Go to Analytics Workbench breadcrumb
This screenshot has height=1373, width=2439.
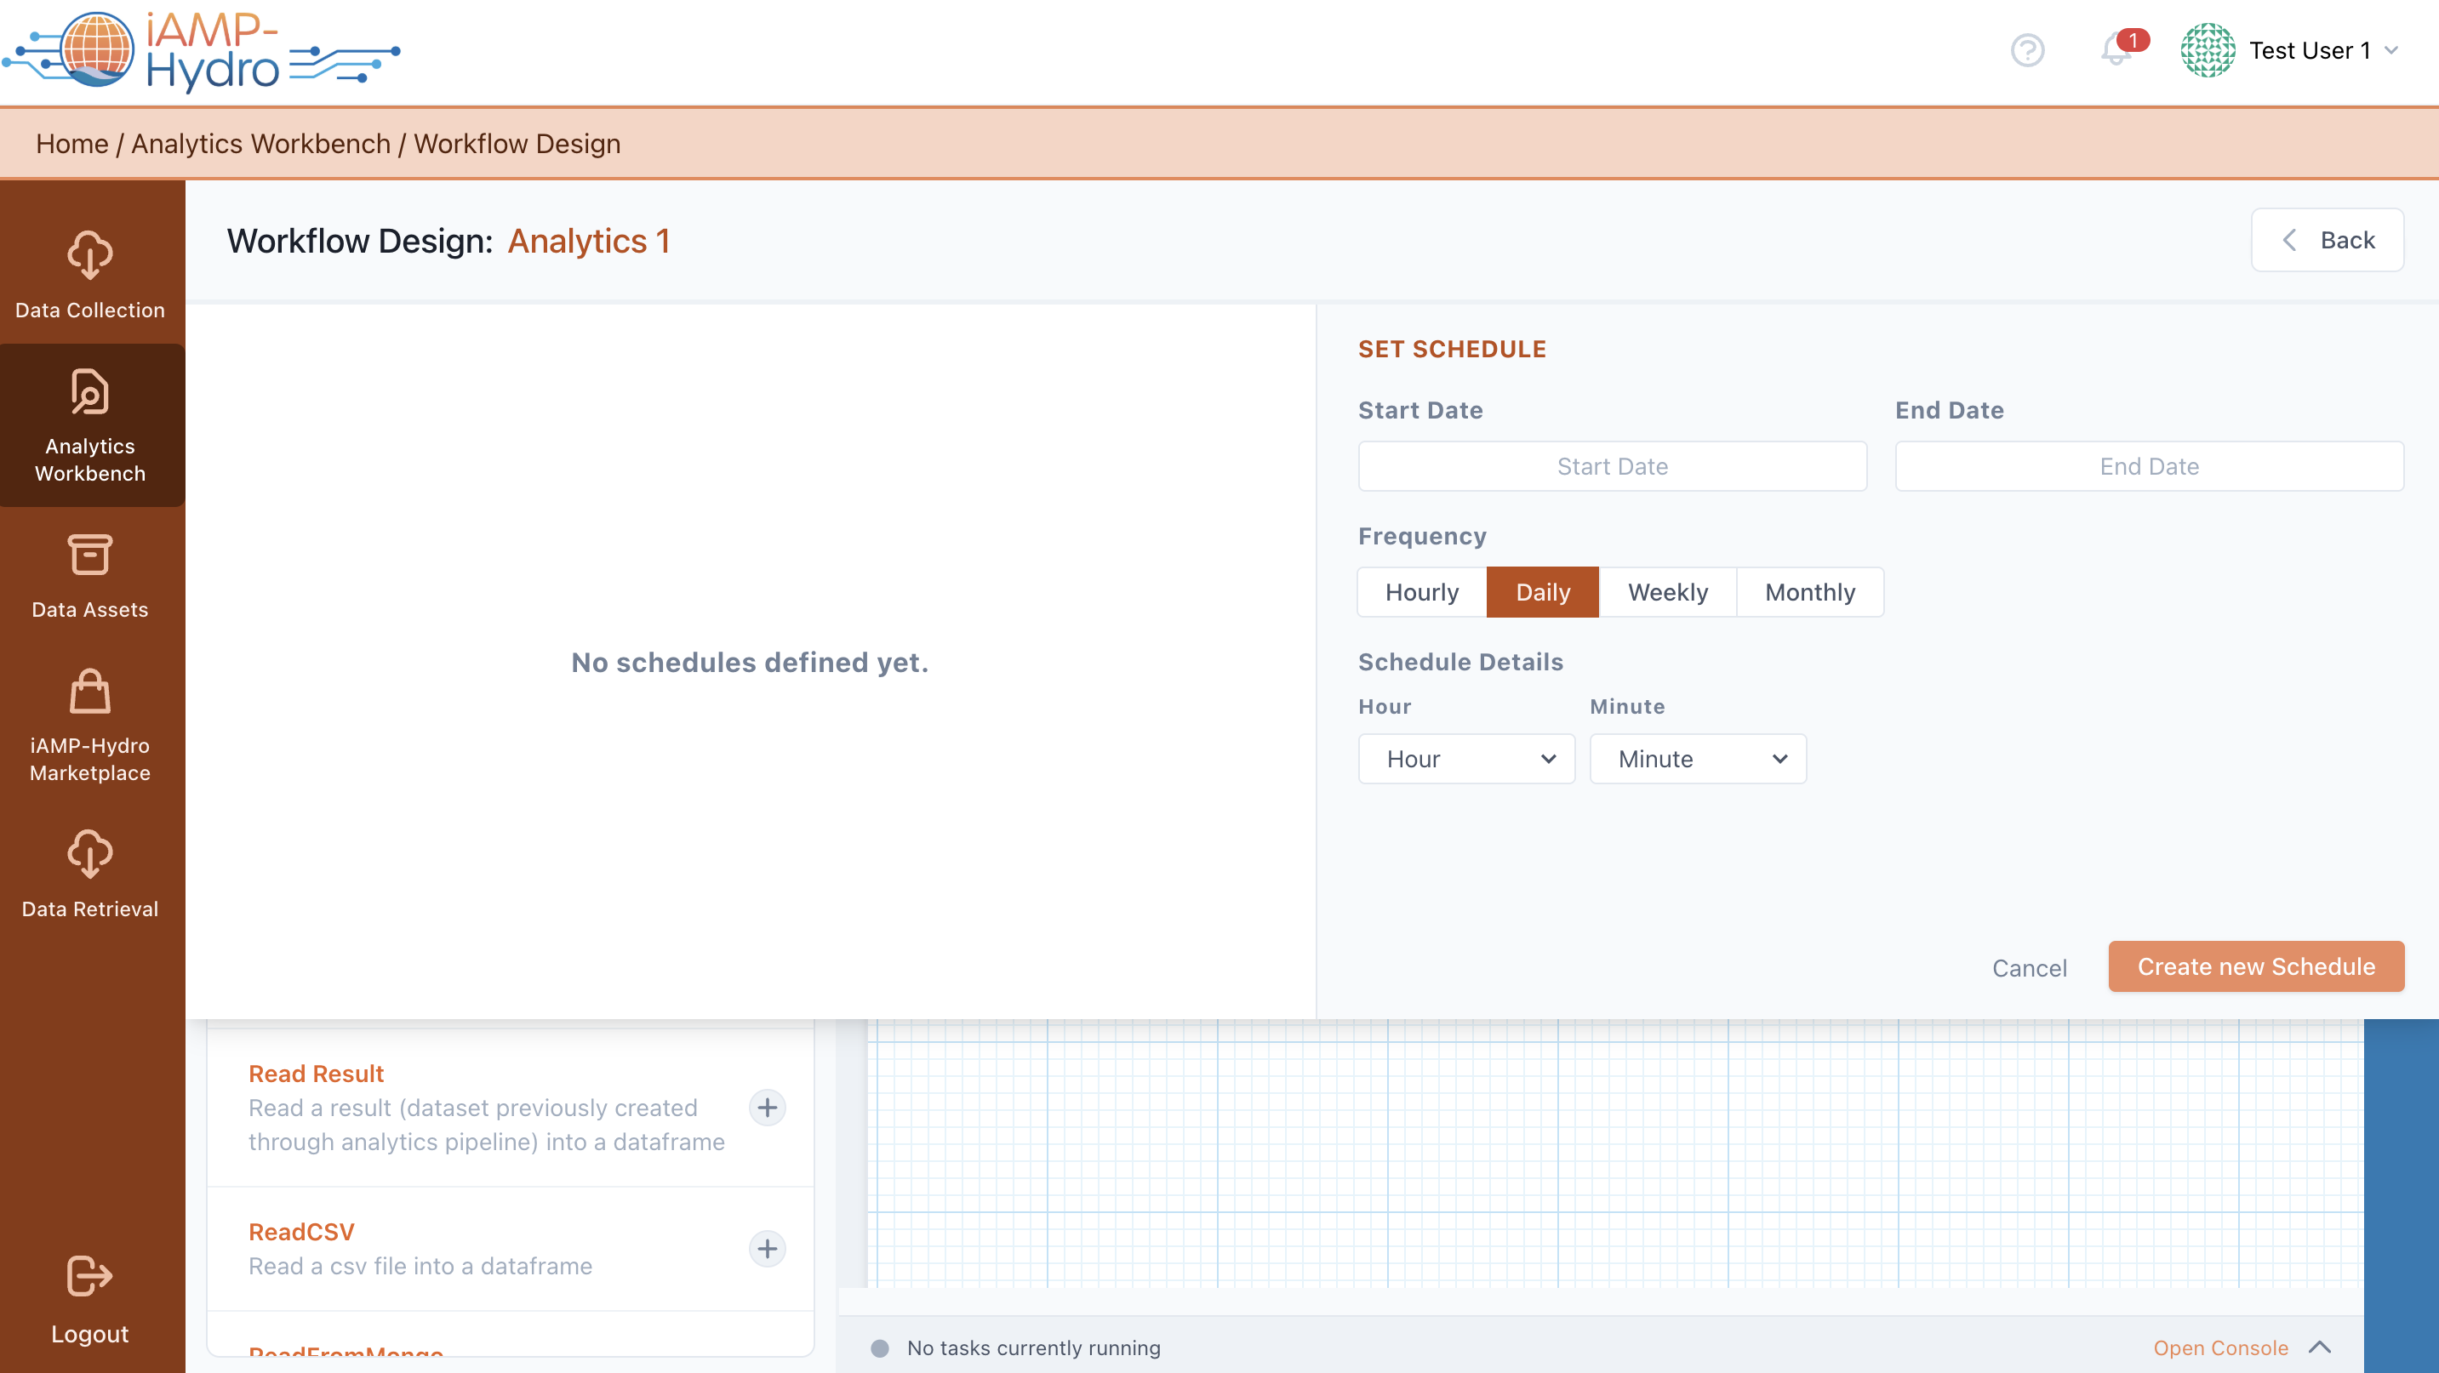click(x=260, y=144)
